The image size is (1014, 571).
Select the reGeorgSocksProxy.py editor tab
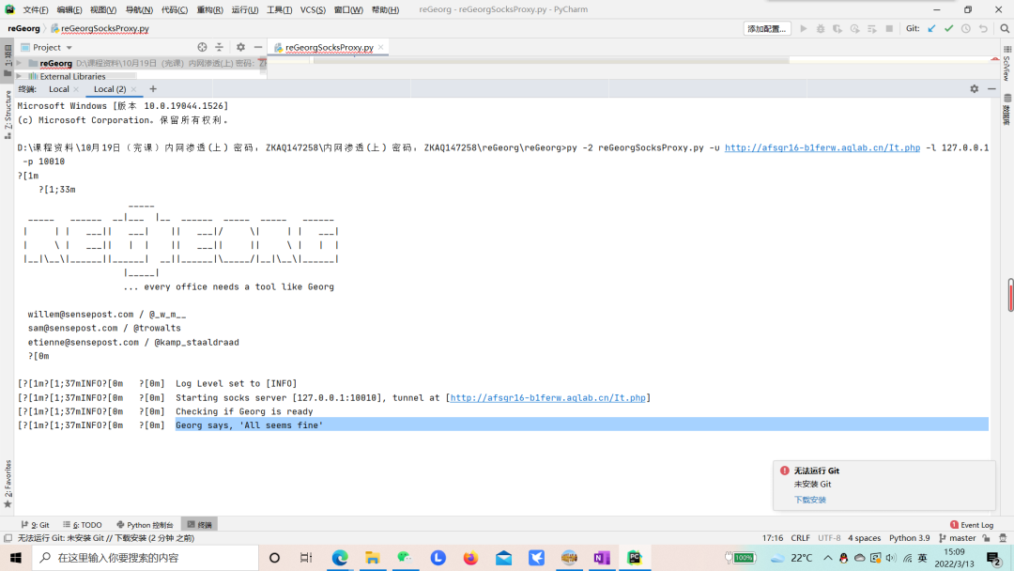330,47
